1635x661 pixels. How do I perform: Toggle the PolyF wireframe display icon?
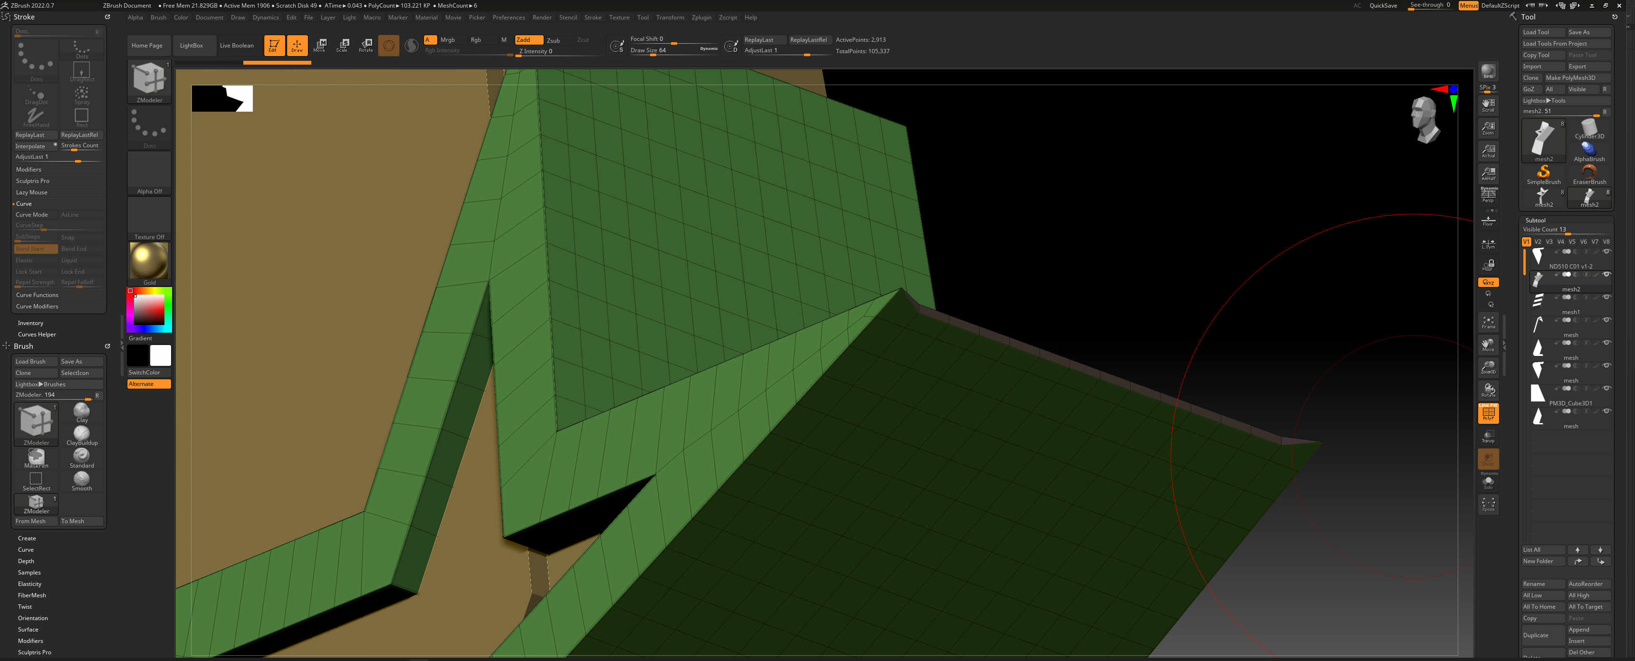(x=1488, y=413)
